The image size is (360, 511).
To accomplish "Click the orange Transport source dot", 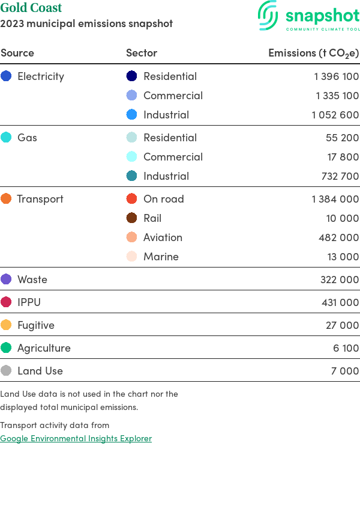I will 6,199.
